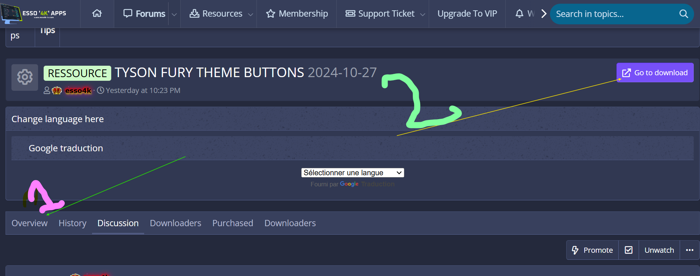Open the three-dots more options menu
Viewport: 700px width, 276px height.
(689, 250)
